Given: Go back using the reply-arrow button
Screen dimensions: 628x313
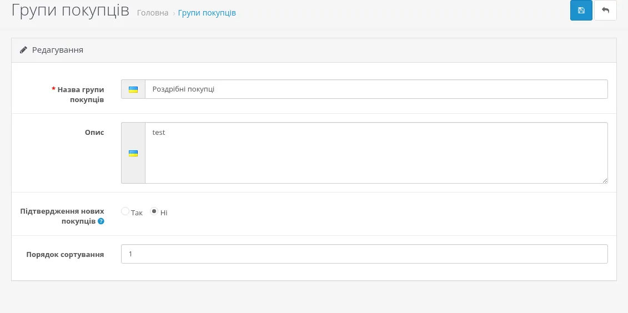Looking at the screenshot, I should pos(606,11).
